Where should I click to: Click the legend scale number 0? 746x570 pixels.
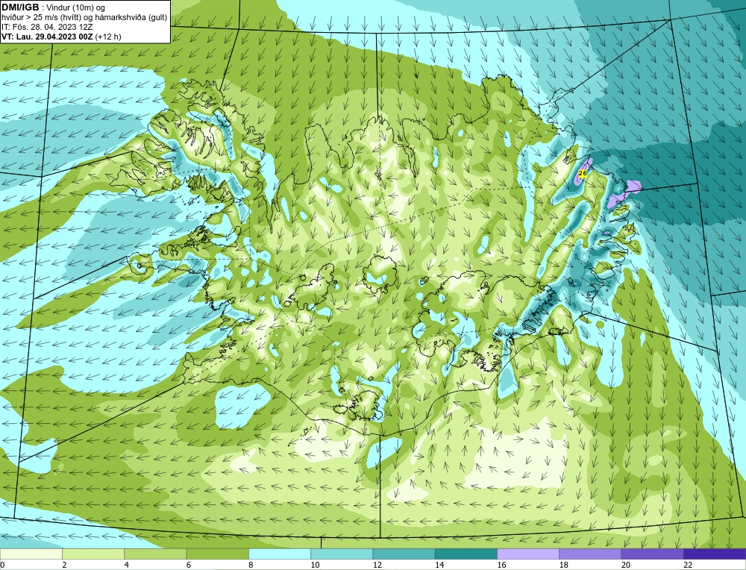[3, 565]
